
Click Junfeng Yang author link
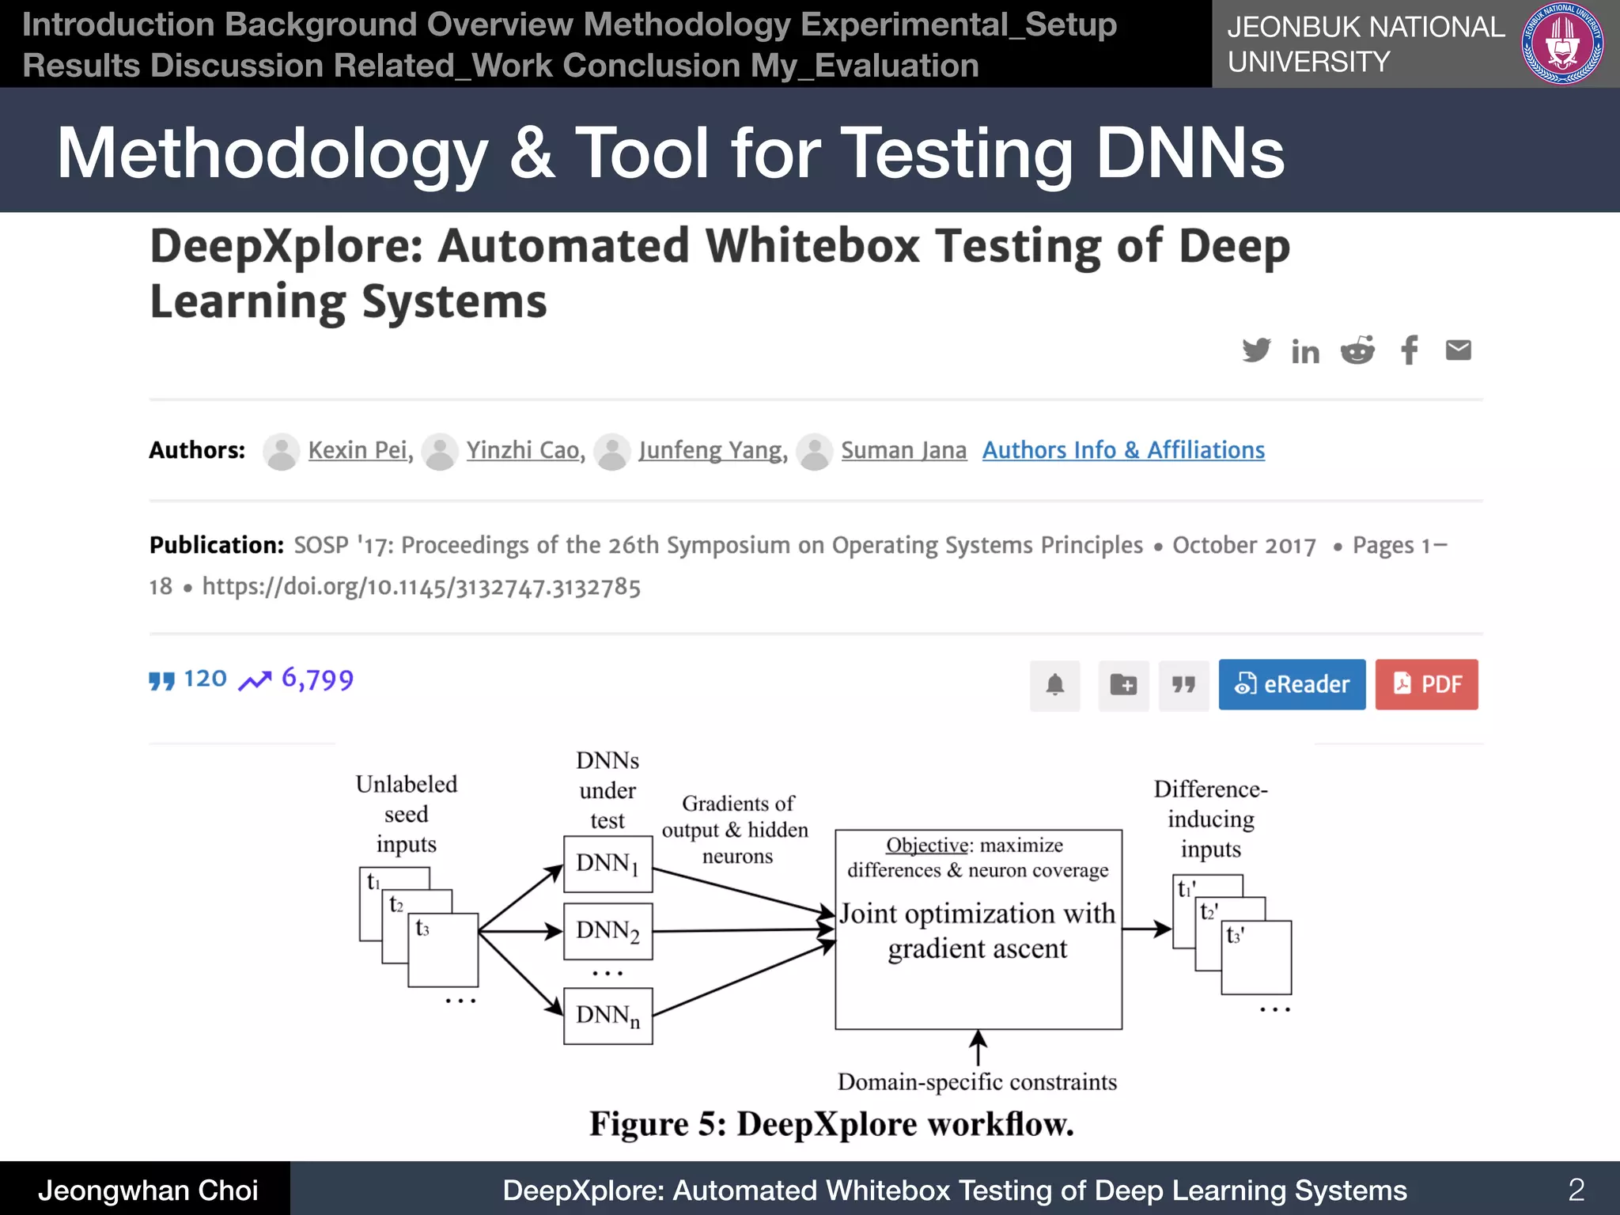tap(710, 450)
